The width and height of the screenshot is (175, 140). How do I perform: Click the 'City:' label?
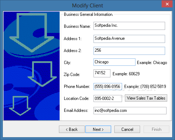click(67, 63)
